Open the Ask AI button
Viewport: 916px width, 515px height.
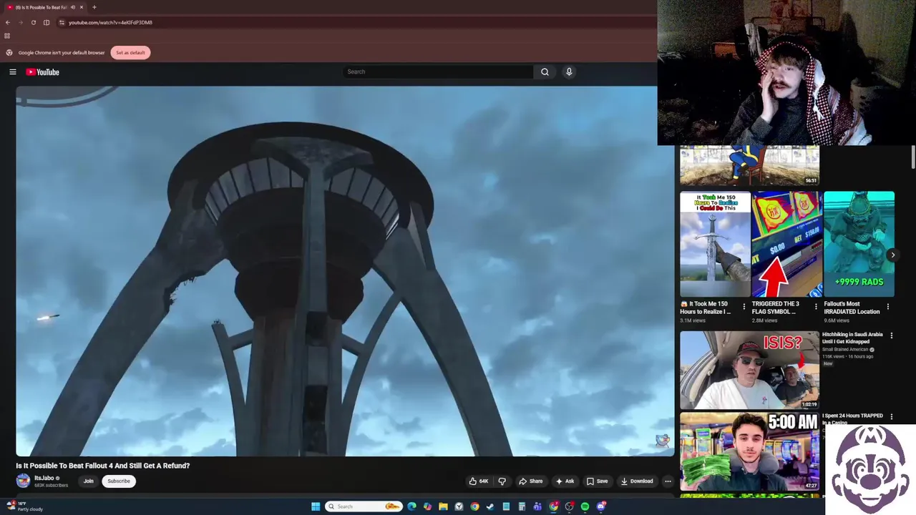click(x=565, y=481)
